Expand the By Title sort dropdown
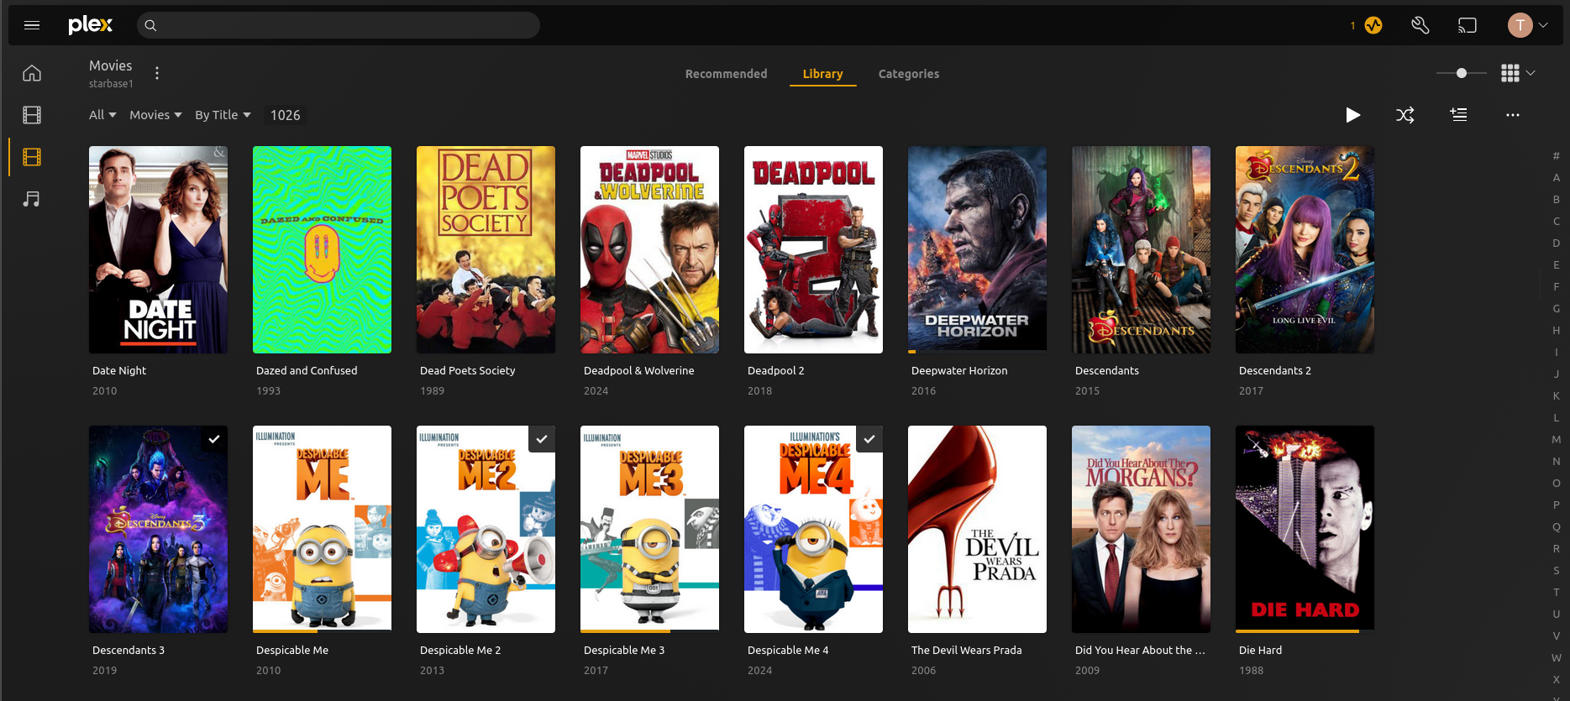The width and height of the screenshot is (1570, 701). (223, 115)
